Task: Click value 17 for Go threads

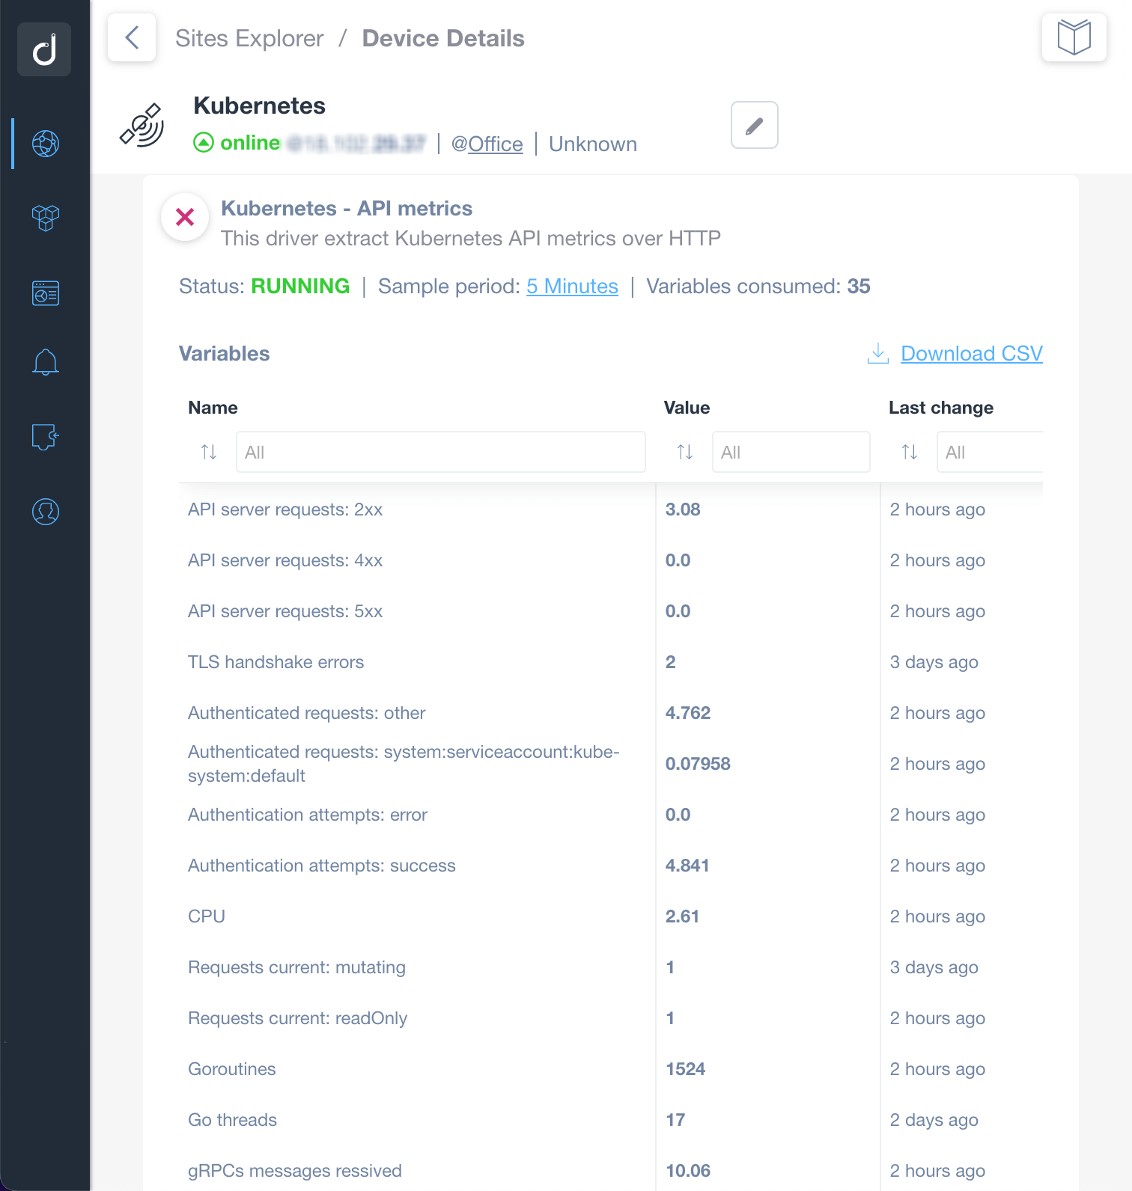Action: [x=675, y=1120]
